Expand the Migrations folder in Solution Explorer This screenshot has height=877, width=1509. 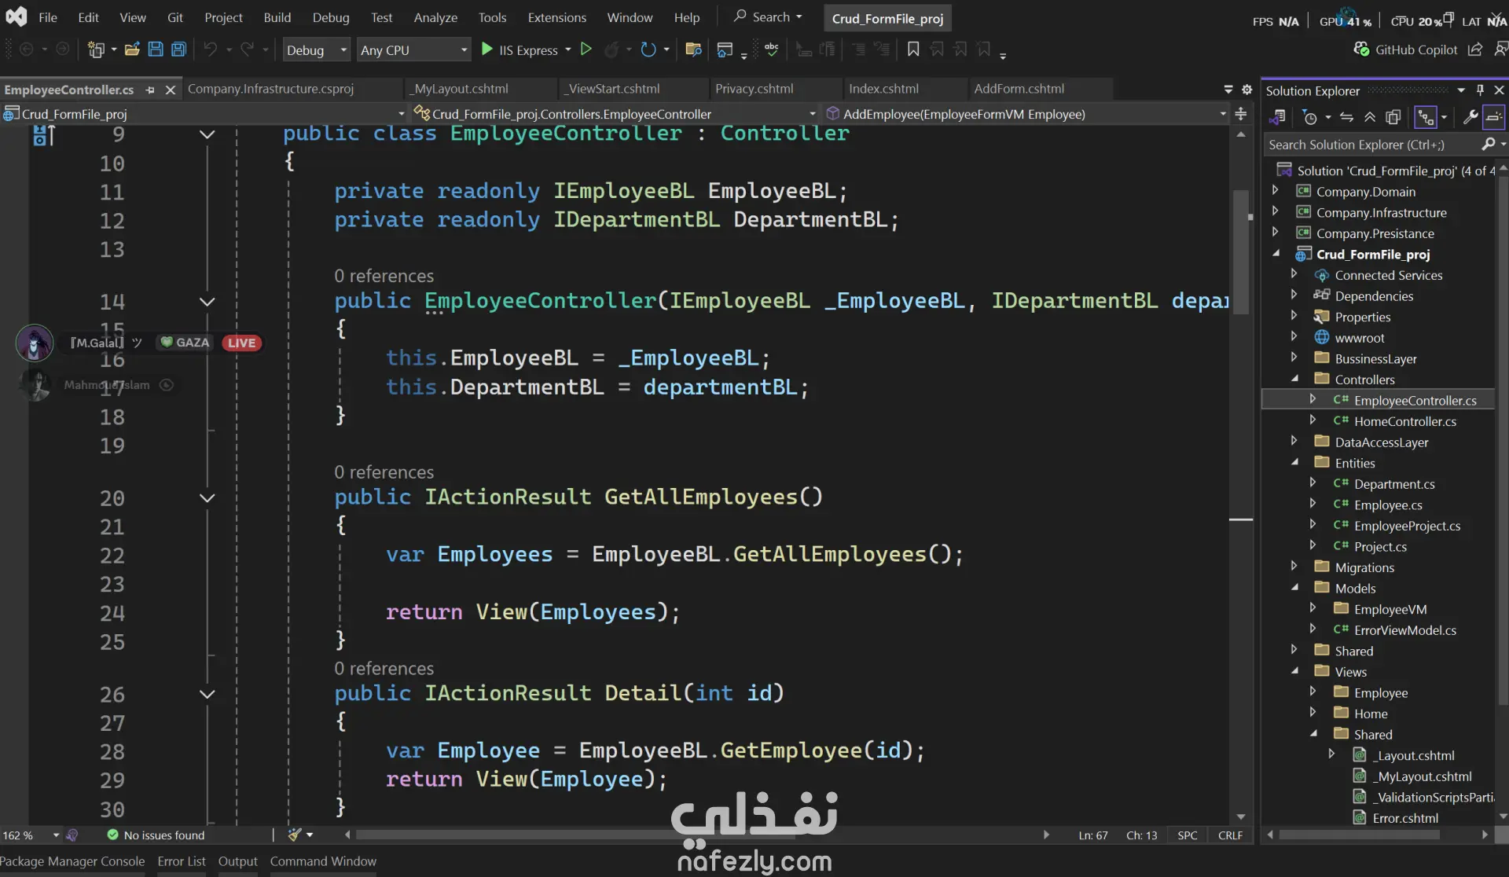click(x=1294, y=567)
